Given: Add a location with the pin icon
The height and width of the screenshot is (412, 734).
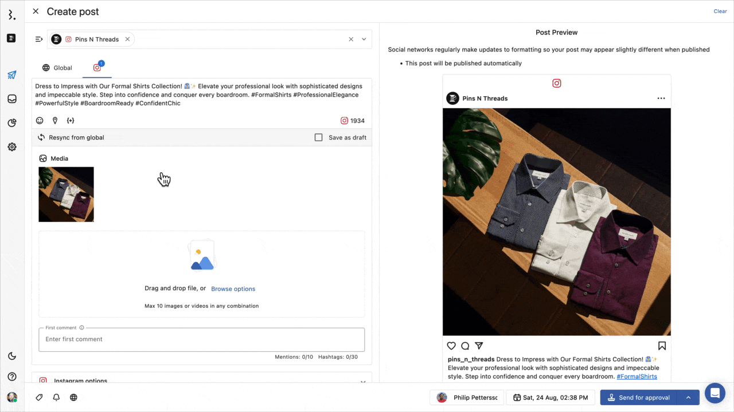Looking at the screenshot, I should pyautogui.click(x=54, y=120).
